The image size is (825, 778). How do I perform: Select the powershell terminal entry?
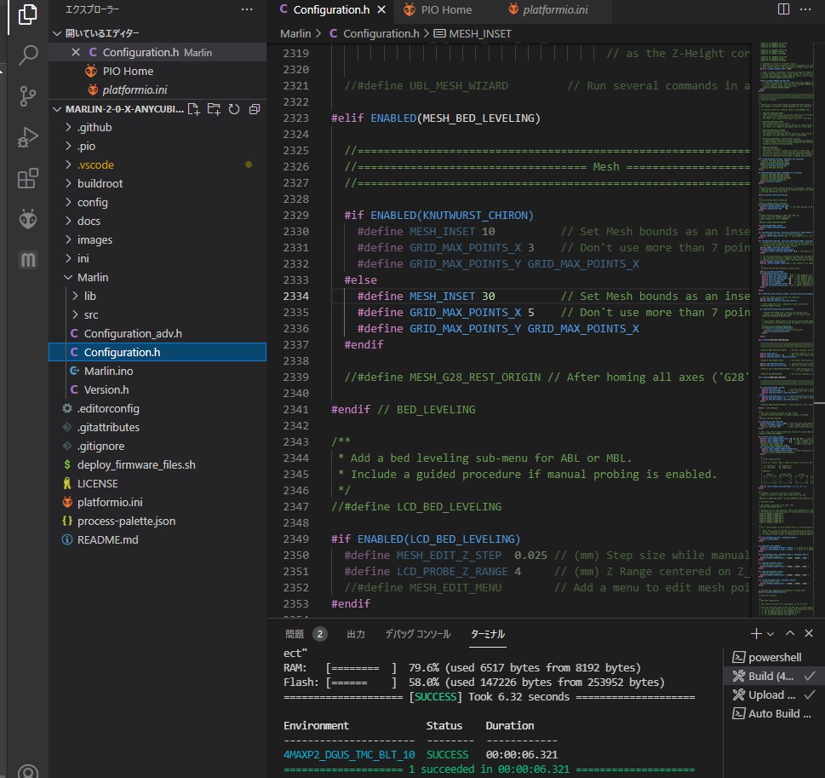[x=774, y=657]
